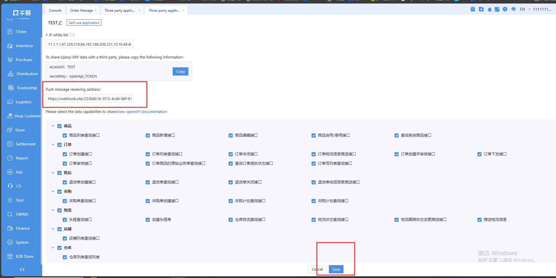Click the help question mark icon
The height and width of the screenshot is (278, 556).
(505, 9)
